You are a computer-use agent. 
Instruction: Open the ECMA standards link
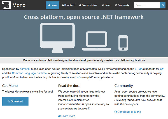pos(139,69)
